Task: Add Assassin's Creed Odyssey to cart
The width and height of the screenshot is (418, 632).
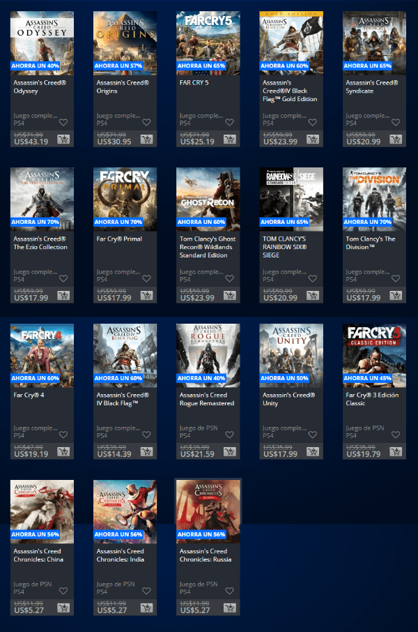Action: coord(63,140)
